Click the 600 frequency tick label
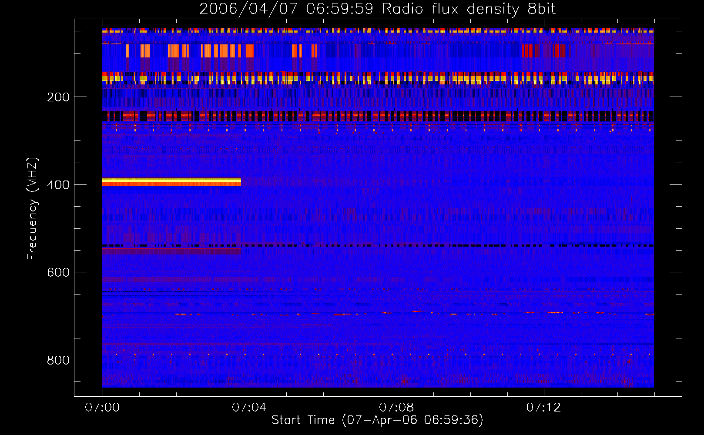The width and height of the screenshot is (704, 435). (x=58, y=272)
